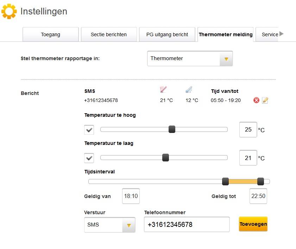Click the edit pencil icon for the SMS entry
Viewport: 296px width, 249px height.
(265, 100)
